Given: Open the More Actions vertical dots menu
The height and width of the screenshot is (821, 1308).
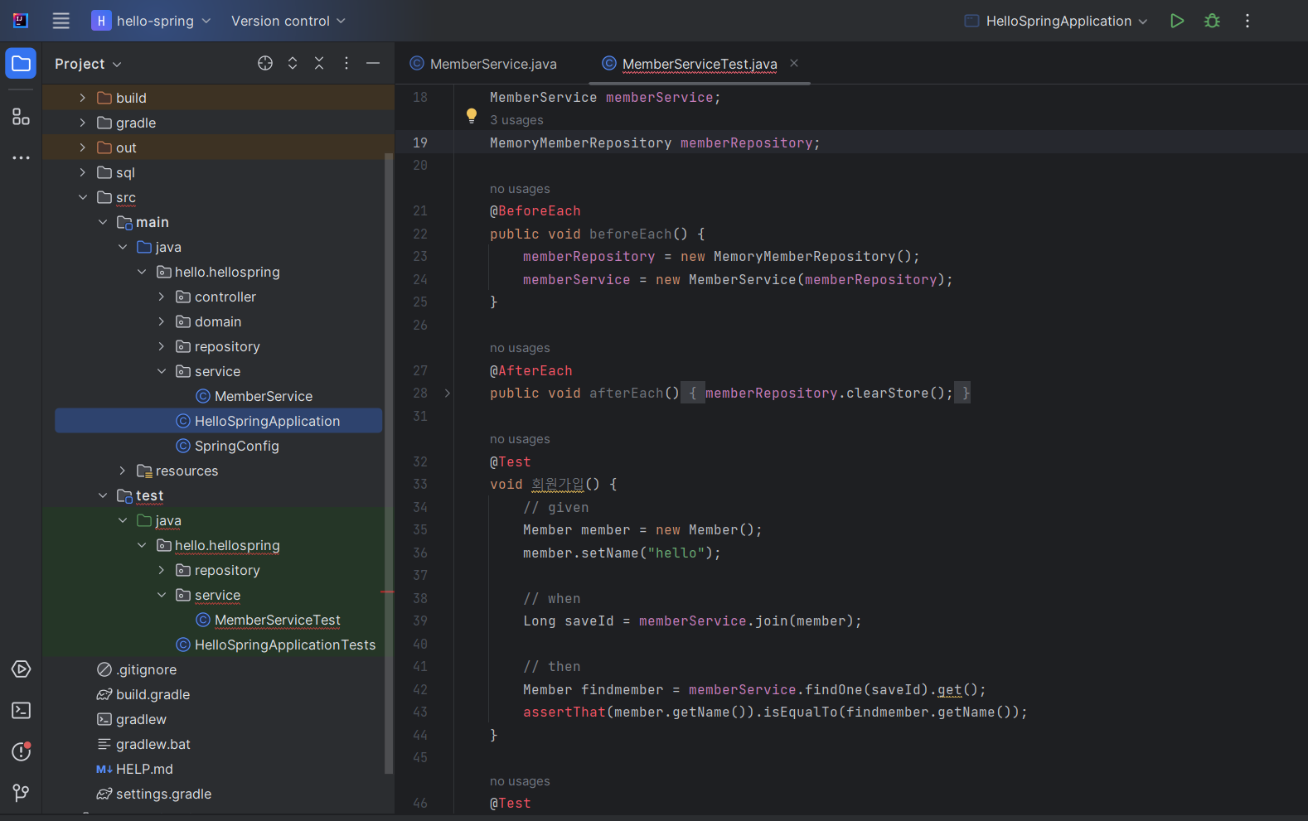Looking at the screenshot, I should 1247,21.
